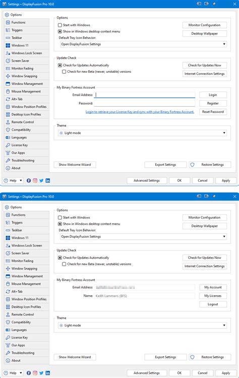This screenshot has width=239, height=378.
Task: Open Window Snapping in bottom window
Action: pyautogui.click(x=26, y=268)
